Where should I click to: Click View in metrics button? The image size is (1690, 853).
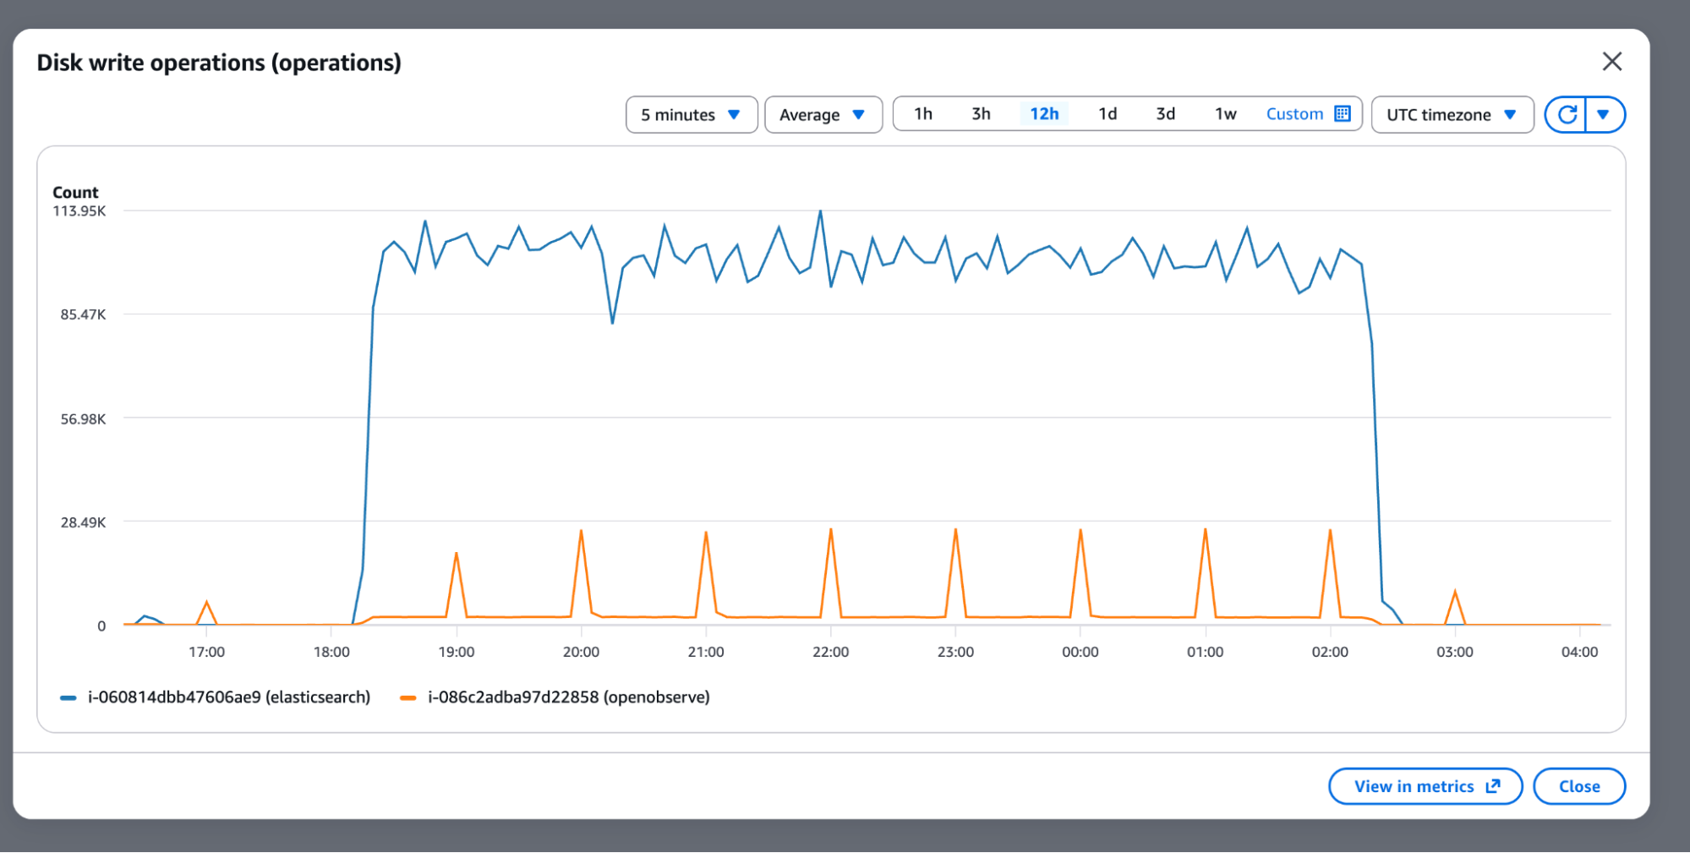[1425, 786]
